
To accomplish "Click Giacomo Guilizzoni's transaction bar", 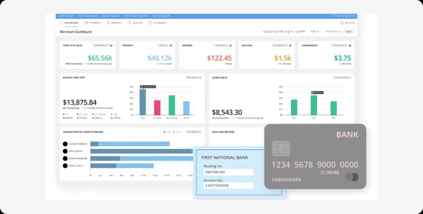I will [130, 144].
